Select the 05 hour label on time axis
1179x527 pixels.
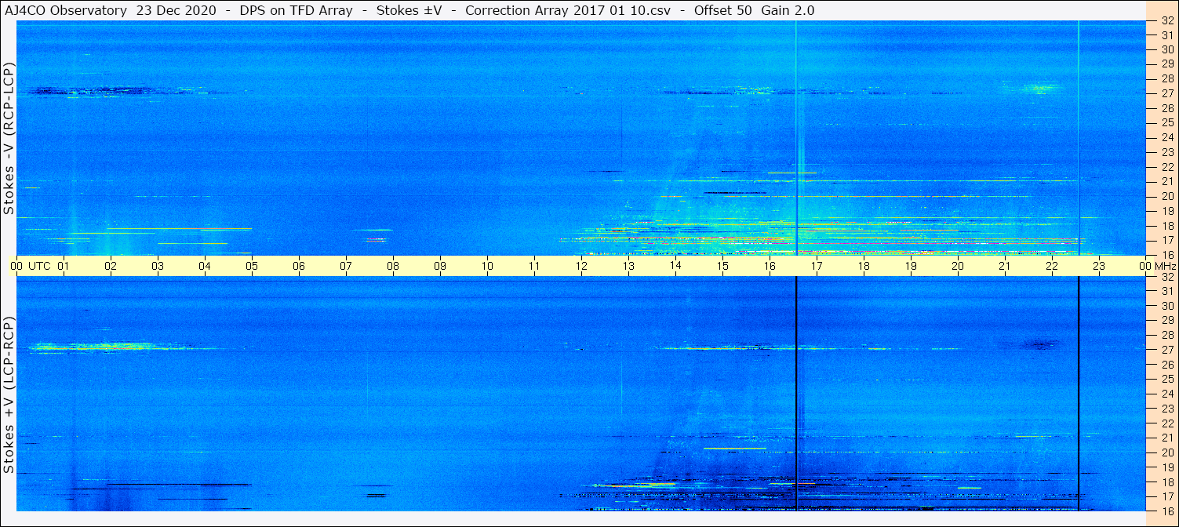252,266
